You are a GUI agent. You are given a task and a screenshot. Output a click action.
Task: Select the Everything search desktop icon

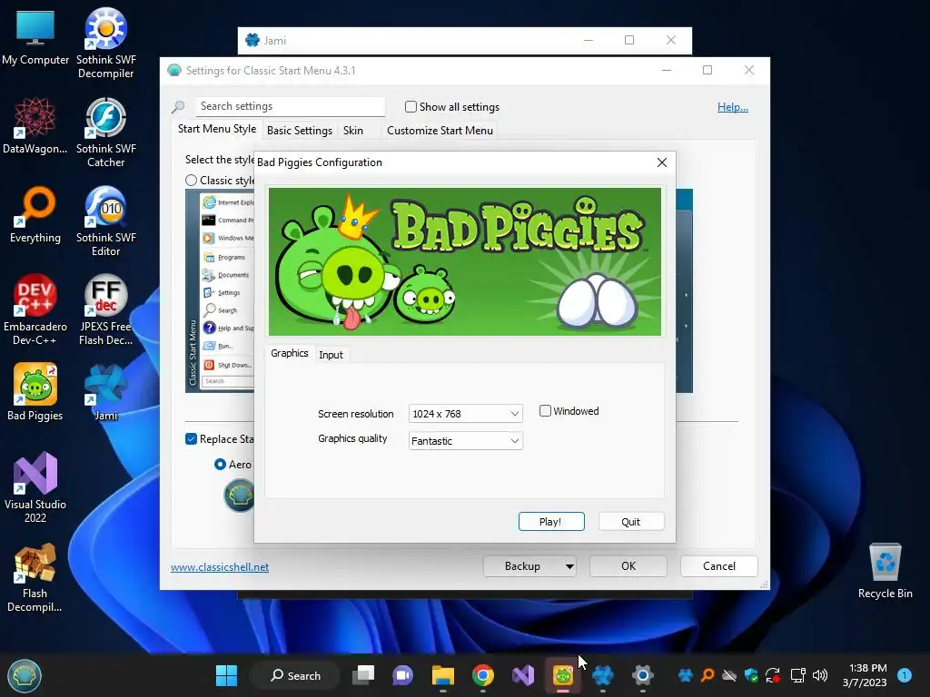coord(35,214)
